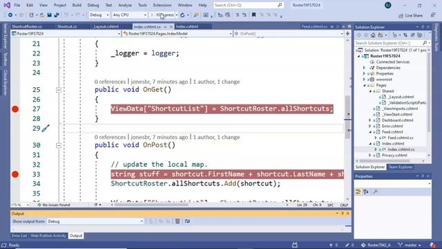
Task: Click the 0 references CodeLens link above OnGet
Action: tap(110, 82)
